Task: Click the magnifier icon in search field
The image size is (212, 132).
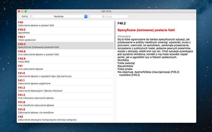Action: 103,17
